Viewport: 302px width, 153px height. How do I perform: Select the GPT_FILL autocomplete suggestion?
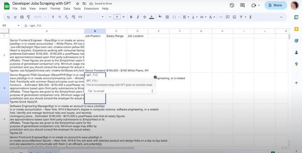(119, 83)
